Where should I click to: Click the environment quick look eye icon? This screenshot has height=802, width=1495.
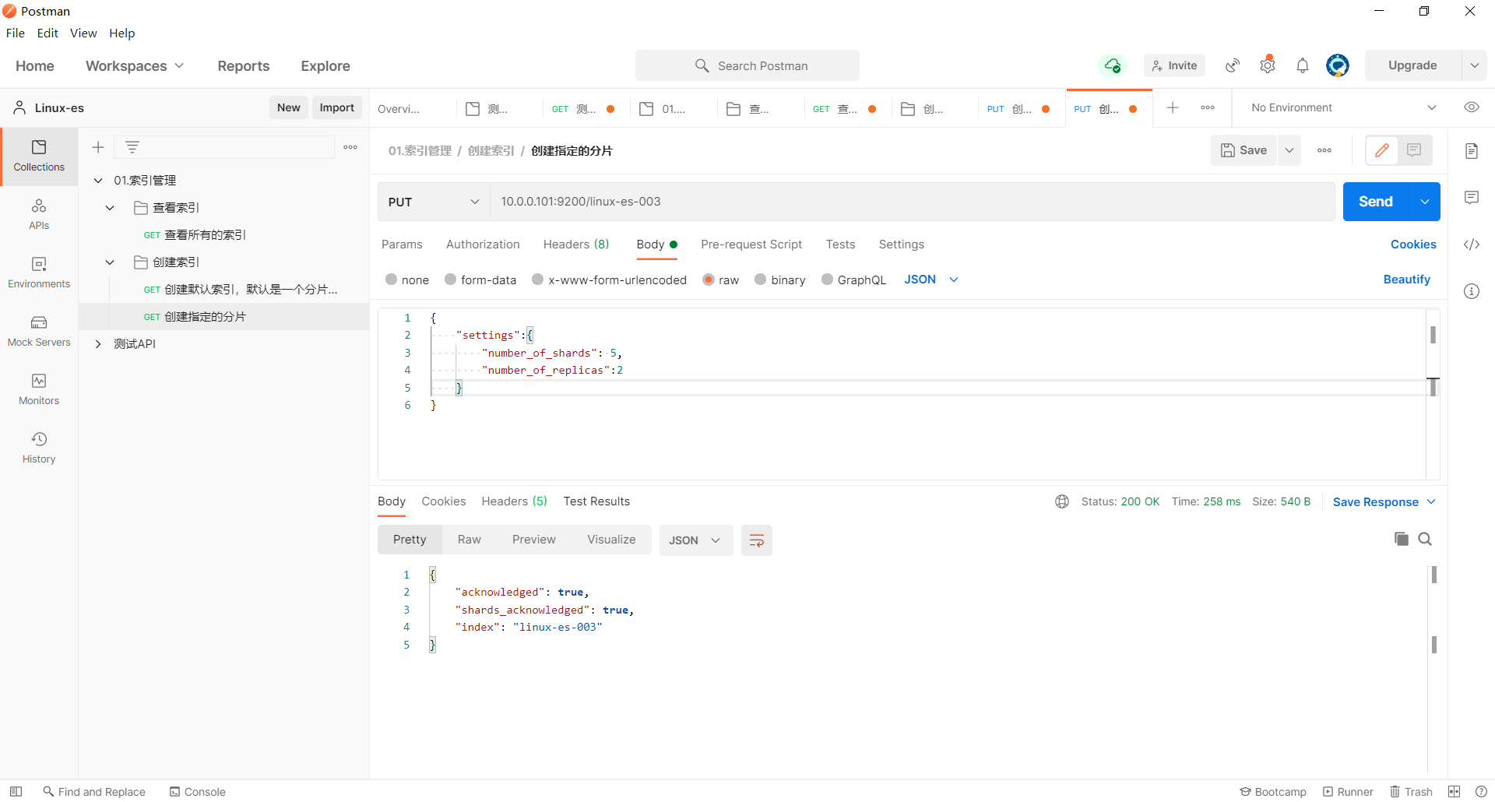pyautogui.click(x=1472, y=107)
